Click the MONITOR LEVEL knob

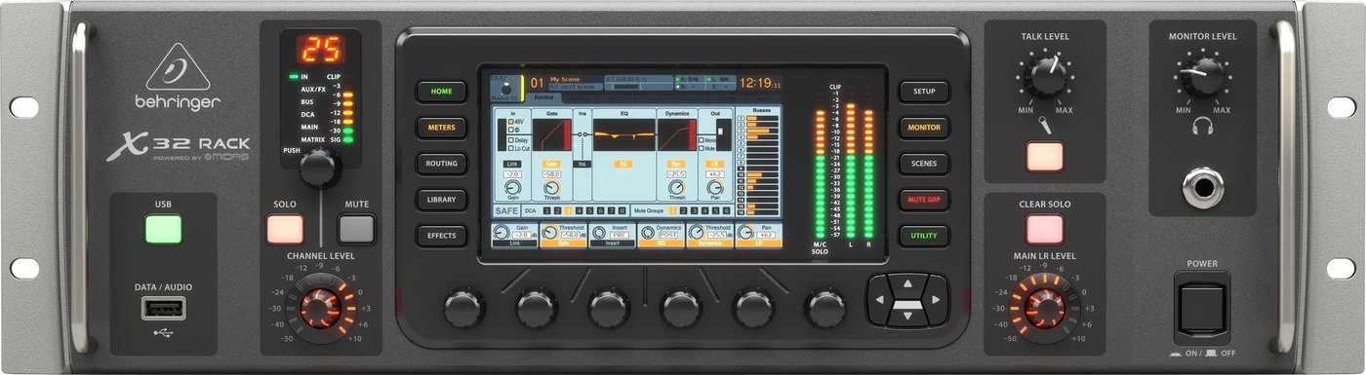coord(1202,76)
